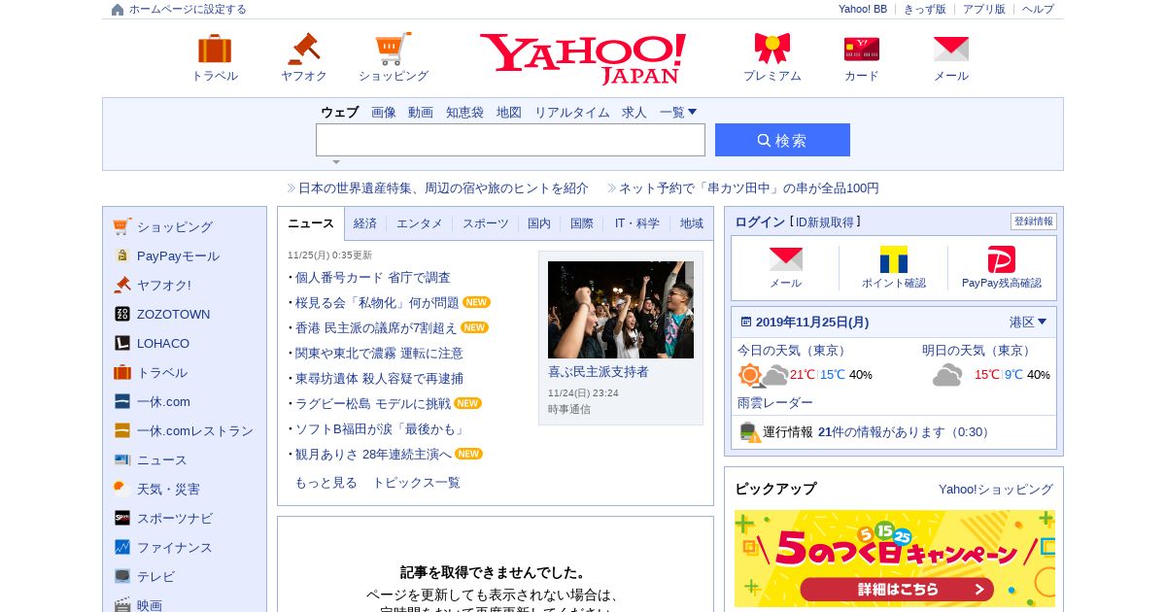Viewport: 1166px width, 612px height.
Task: Open the プレミアム ribbon icon
Action: pos(772,49)
